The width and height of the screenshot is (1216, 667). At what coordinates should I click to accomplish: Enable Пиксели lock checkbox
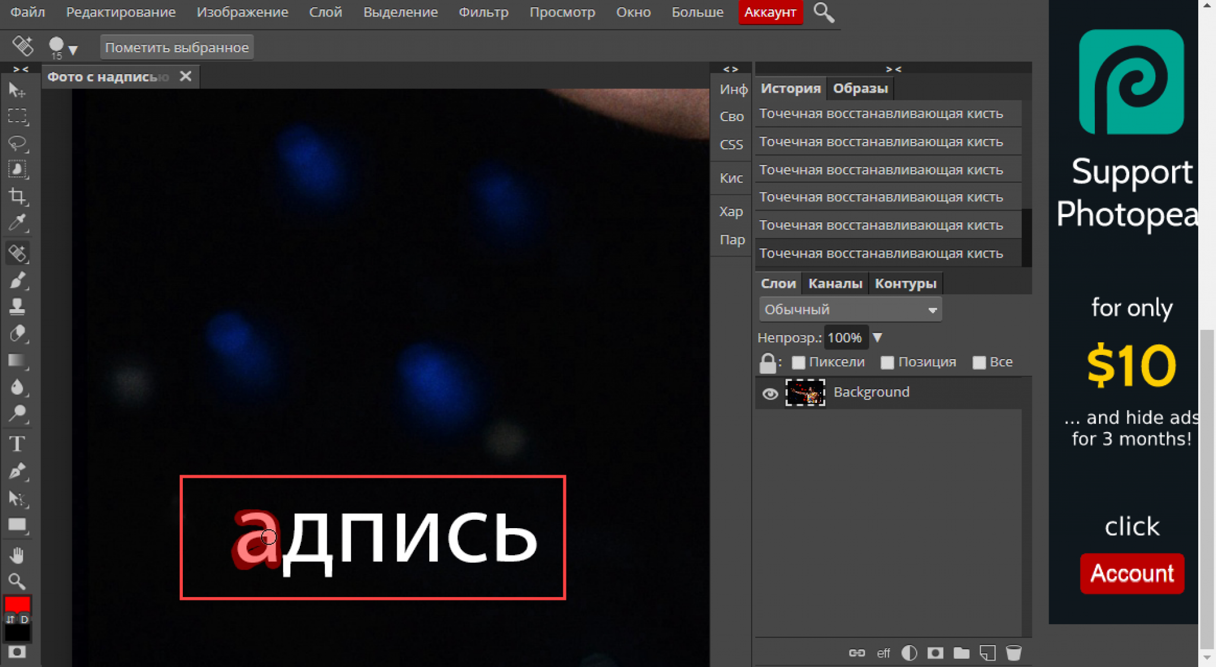(799, 361)
